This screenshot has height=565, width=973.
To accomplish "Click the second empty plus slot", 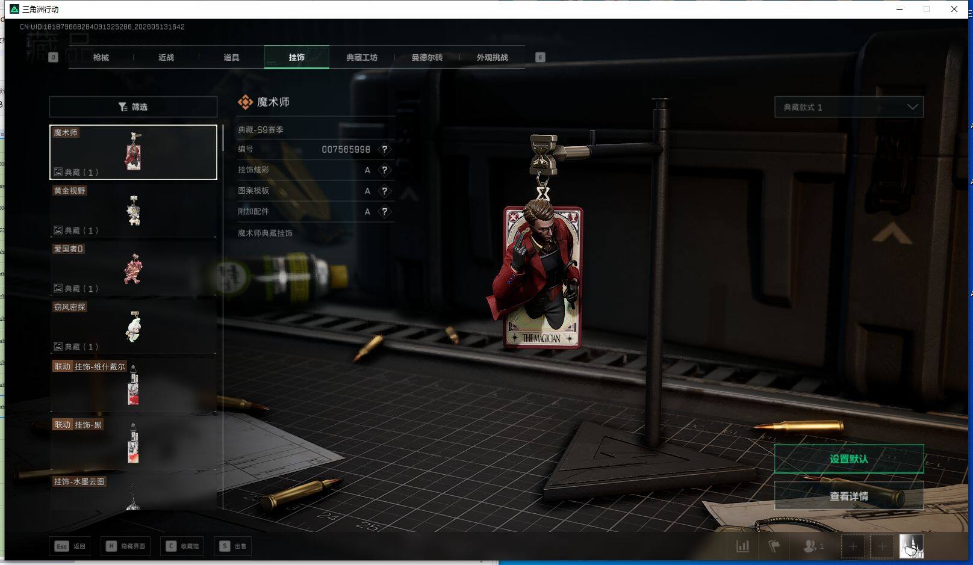I will 882,546.
